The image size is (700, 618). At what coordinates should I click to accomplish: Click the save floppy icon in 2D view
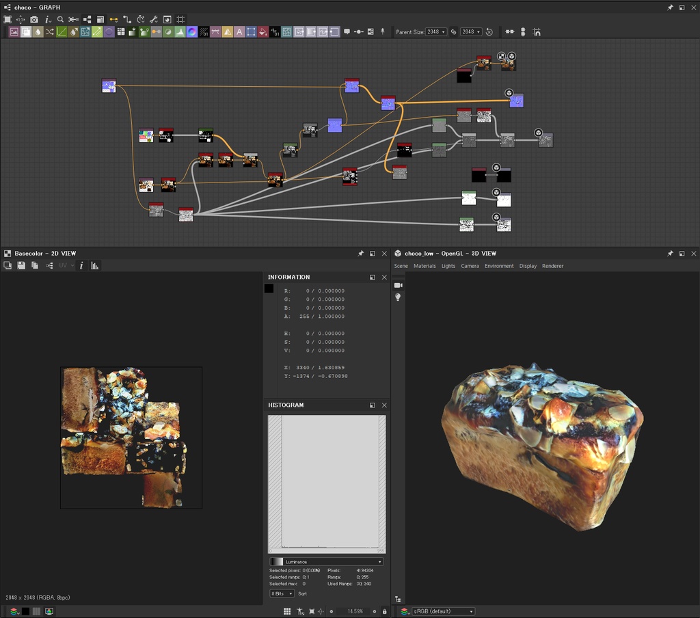21,265
